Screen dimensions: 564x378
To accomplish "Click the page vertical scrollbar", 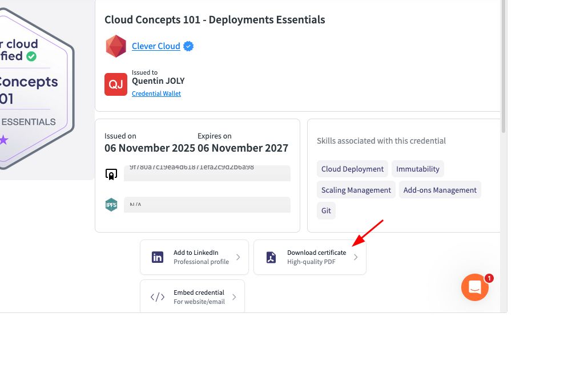I will pos(503,67).
